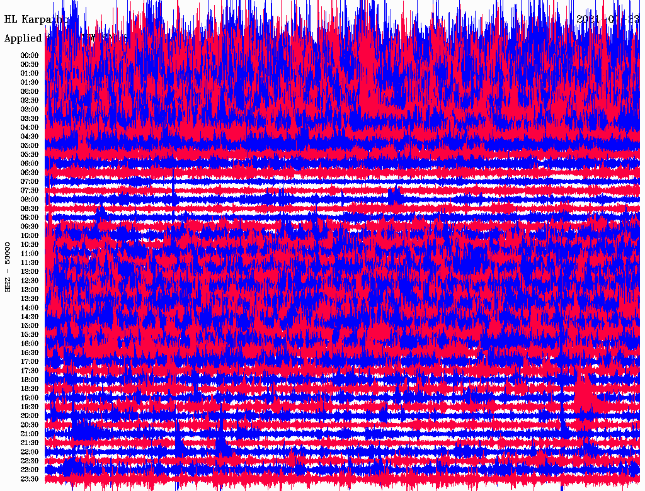The width and height of the screenshot is (645, 491).
Task: Select the 07:00 time label
Action: [x=30, y=182]
